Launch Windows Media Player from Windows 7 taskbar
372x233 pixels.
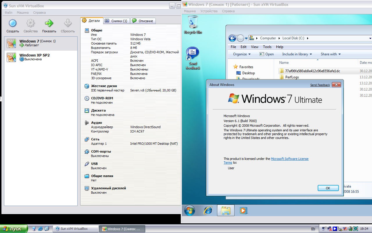244,210
